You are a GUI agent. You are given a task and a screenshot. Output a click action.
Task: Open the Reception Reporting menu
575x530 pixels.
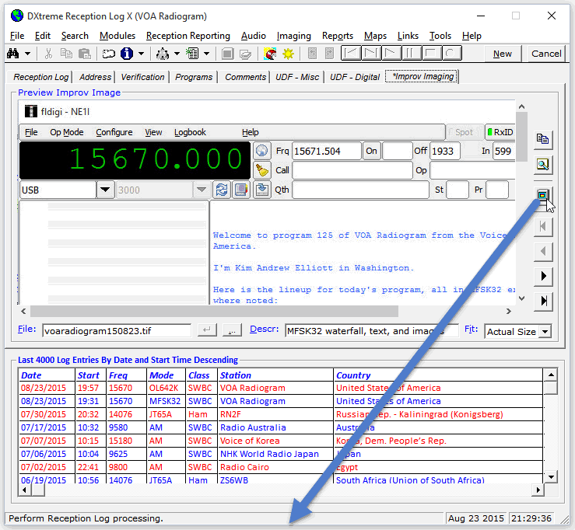pos(188,36)
